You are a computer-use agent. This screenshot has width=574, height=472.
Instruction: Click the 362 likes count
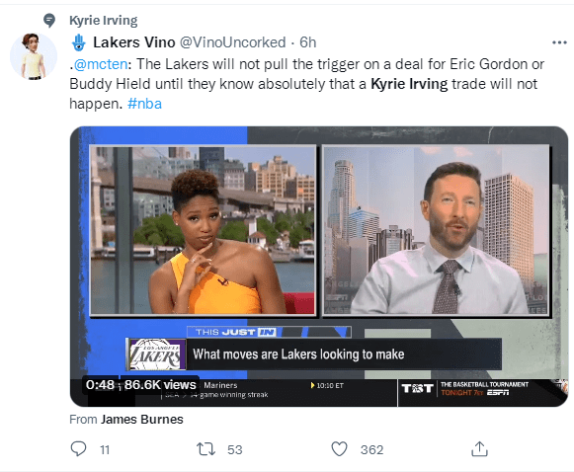371,449
